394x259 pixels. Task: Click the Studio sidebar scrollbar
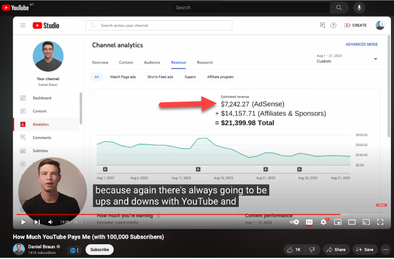pos(80,108)
